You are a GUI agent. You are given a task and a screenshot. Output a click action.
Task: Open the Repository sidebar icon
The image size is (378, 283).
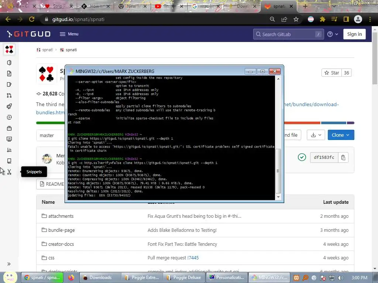click(9, 73)
